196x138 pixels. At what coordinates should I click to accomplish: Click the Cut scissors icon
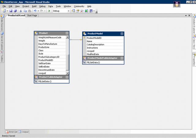point(21,11)
